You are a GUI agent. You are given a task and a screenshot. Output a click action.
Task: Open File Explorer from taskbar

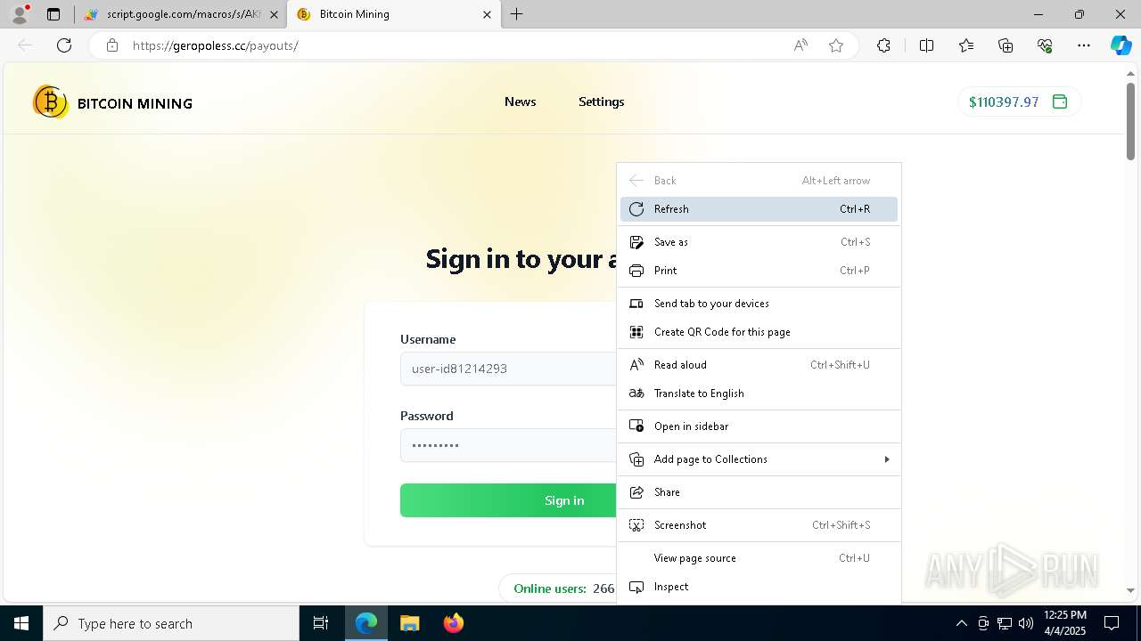click(x=409, y=623)
